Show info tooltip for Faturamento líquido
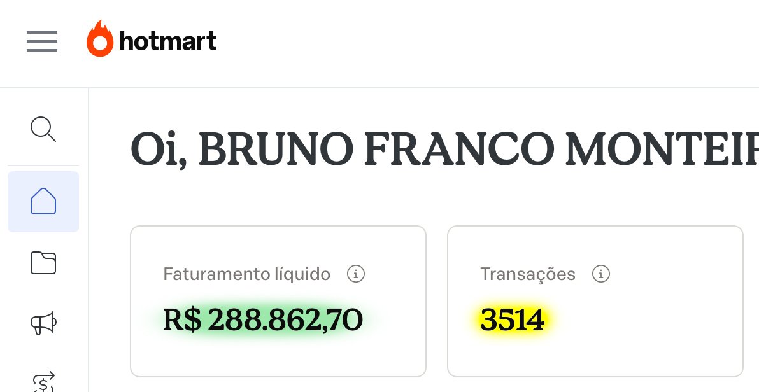 (356, 274)
